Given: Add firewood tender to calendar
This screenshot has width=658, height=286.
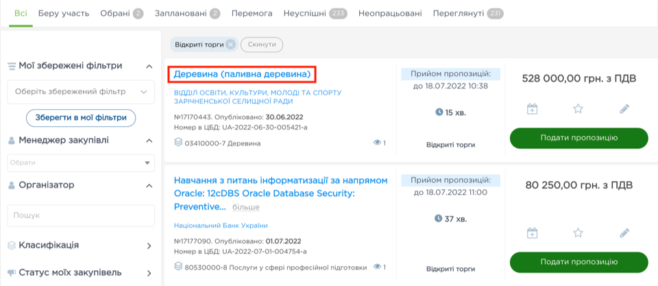Looking at the screenshot, I should pyautogui.click(x=533, y=108).
